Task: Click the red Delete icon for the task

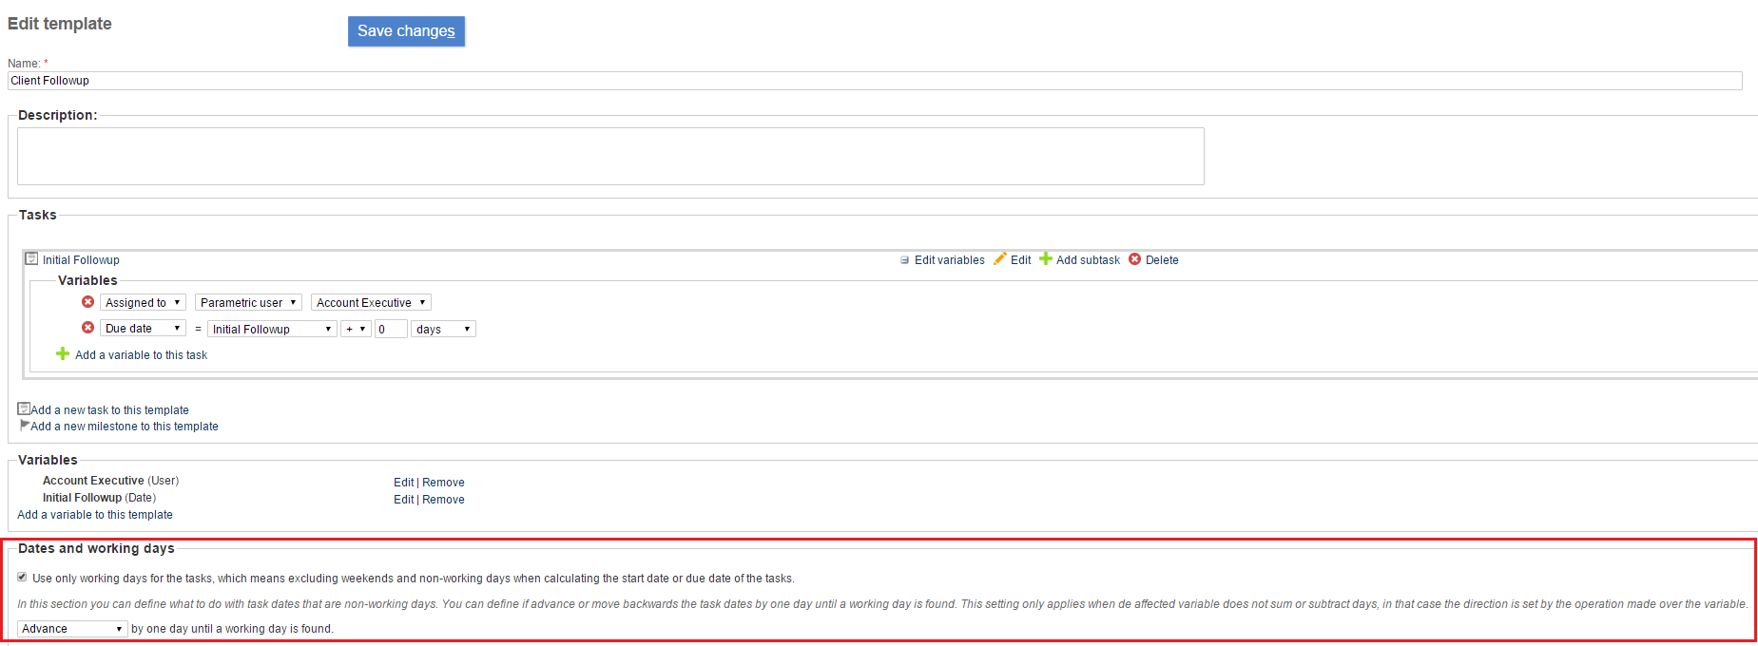Action: point(1134,259)
